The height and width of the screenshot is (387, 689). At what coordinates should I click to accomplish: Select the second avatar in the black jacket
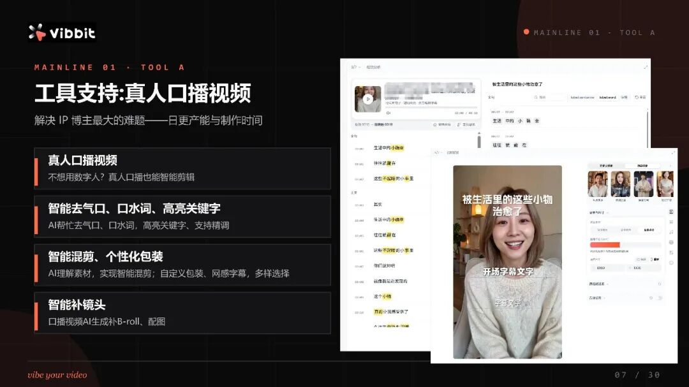pyautogui.click(x=620, y=184)
